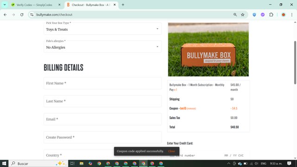
Task: View site information icon in address bar
Action: click(x=32, y=14)
